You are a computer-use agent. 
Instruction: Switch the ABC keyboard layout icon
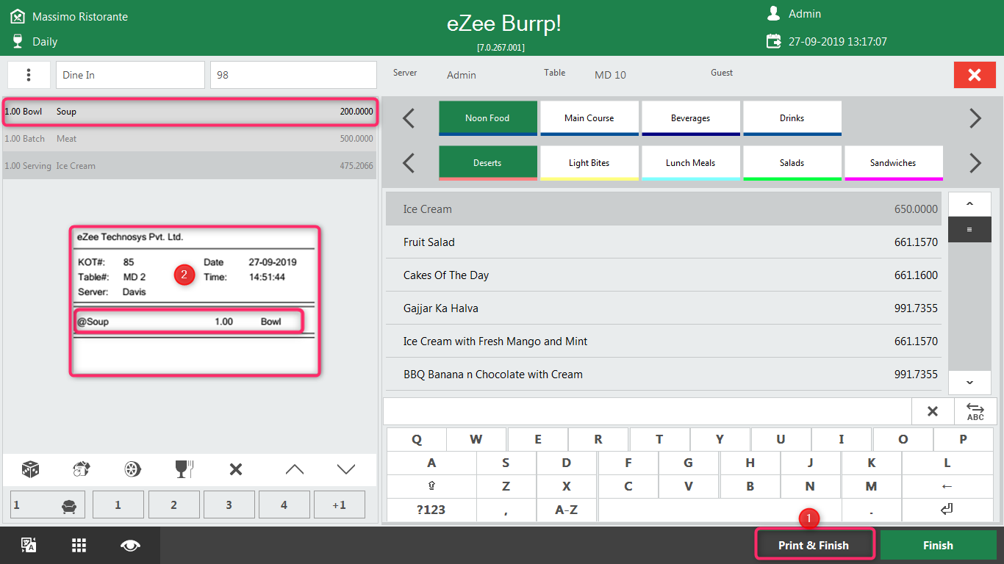coord(975,411)
